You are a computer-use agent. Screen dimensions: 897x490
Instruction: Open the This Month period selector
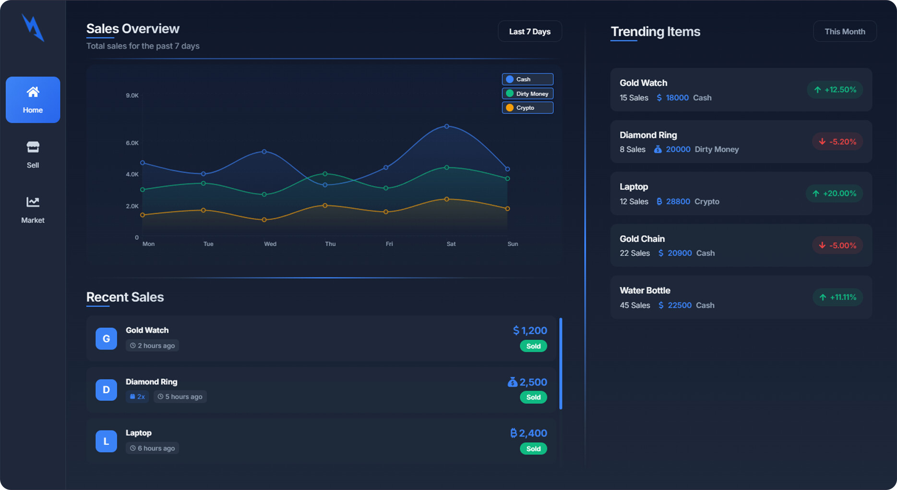point(844,31)
